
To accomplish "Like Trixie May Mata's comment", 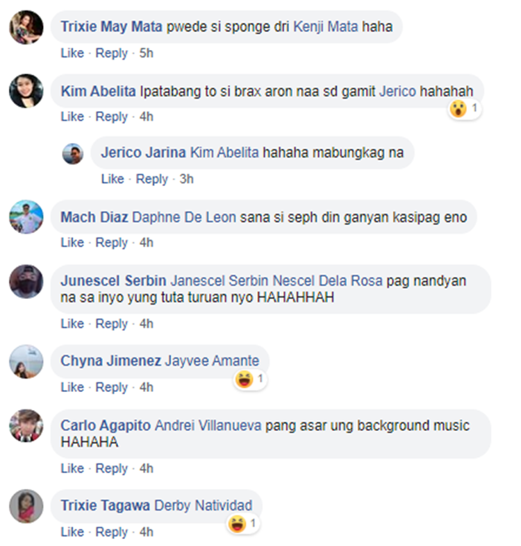I will coord(72,53).
